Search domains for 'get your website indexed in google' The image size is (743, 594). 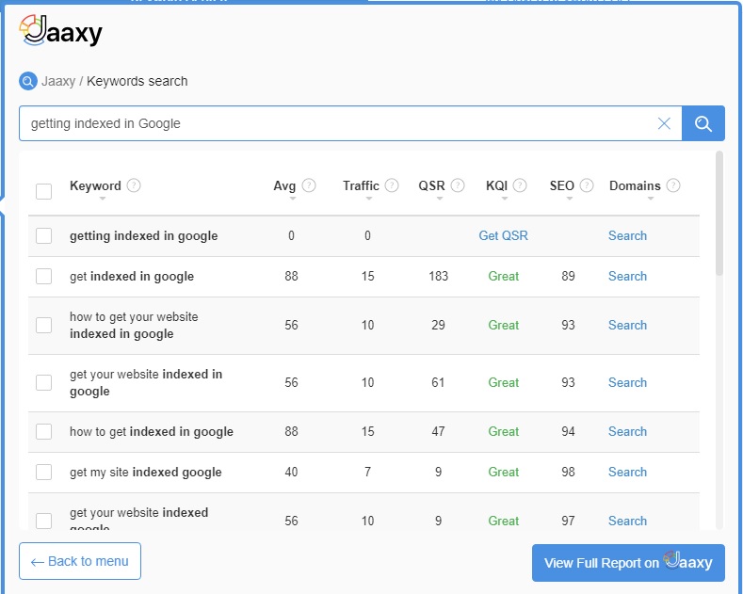(627, 382)
